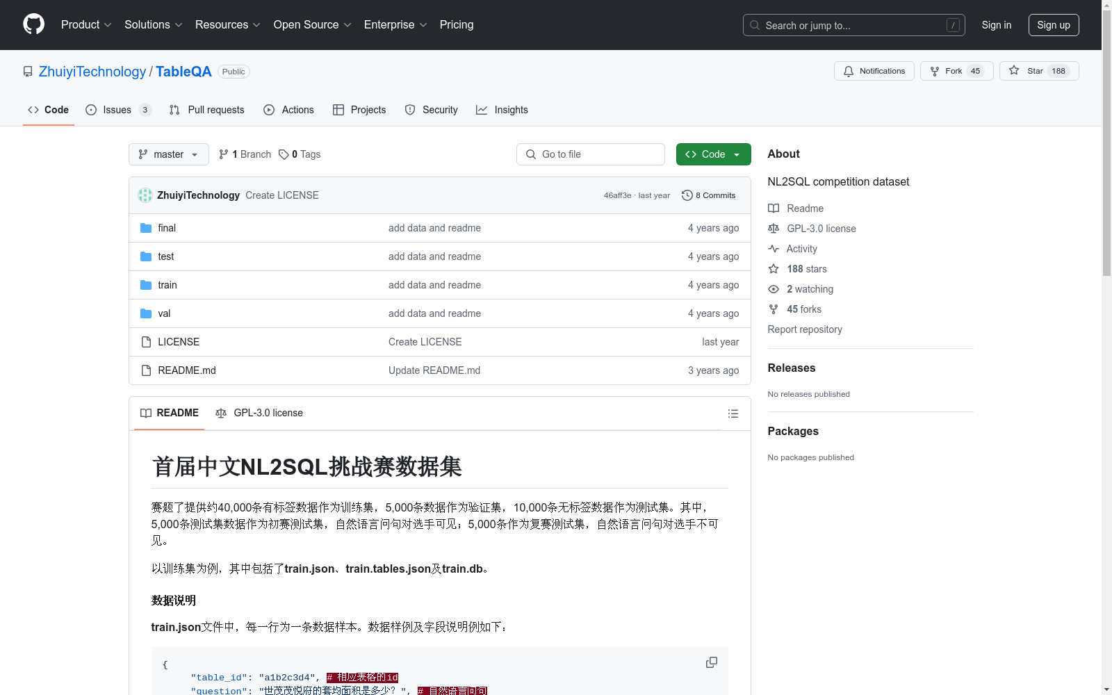Copy the code sample with copy icon

(x=712, y=662)
